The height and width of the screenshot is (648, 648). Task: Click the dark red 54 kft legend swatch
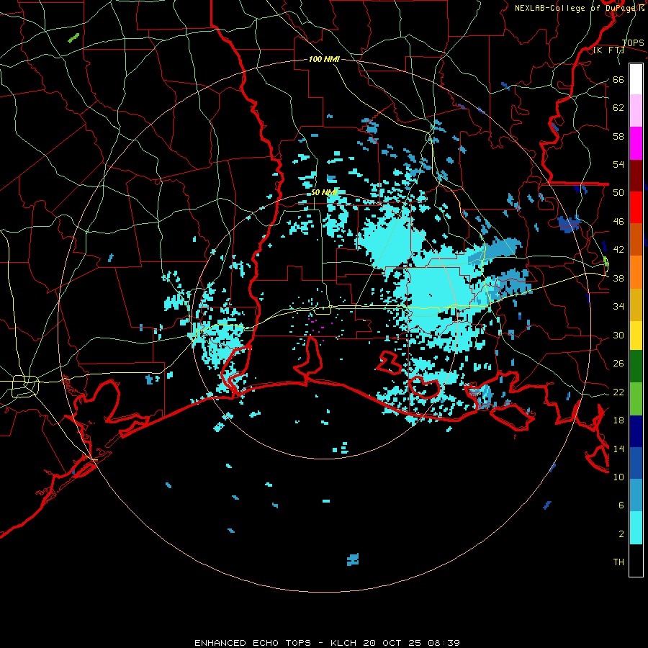(636, 176)
